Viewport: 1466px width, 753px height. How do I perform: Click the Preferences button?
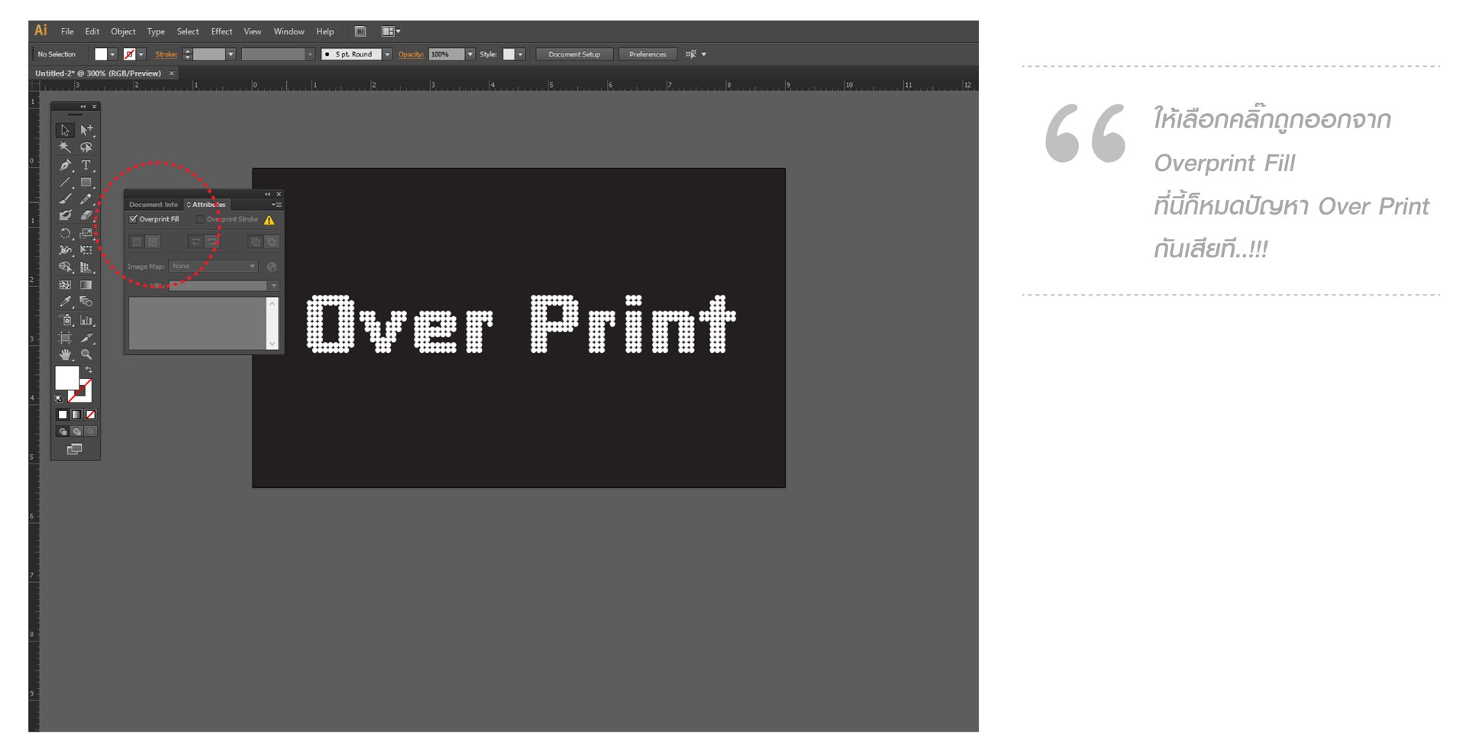(x=647, y=54)
